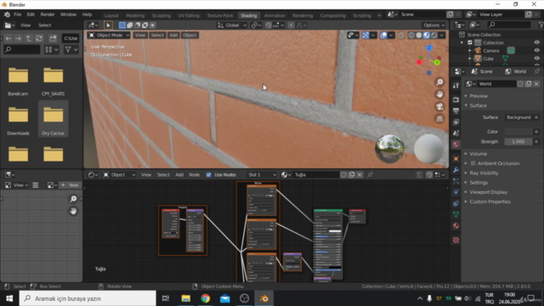Click the viewport Object button
The height and width of the screenshot is (306, 544).
(x=190, y=35)
